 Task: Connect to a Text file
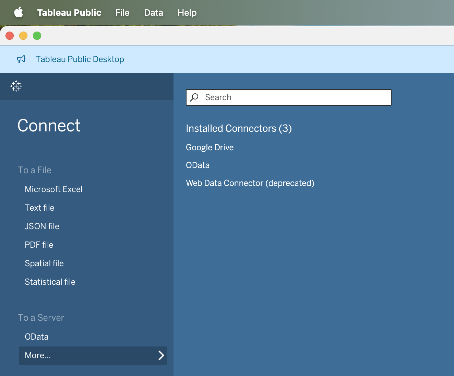[x=39, y=208]
